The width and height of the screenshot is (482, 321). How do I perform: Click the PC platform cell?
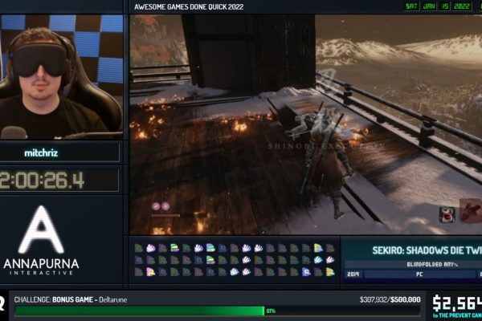click(x=419, y=274)
